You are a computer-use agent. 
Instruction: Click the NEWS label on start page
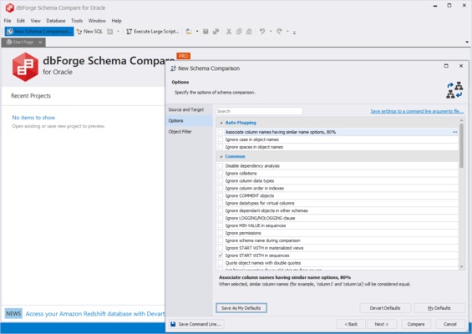[13, 313]
